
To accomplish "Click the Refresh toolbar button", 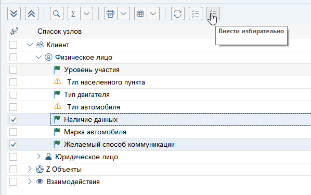I will coord(178,13).
